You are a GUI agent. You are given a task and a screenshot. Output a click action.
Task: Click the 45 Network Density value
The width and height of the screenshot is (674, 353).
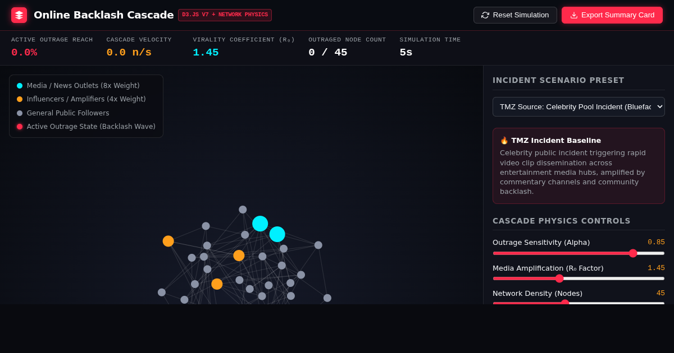coord(661,293)
